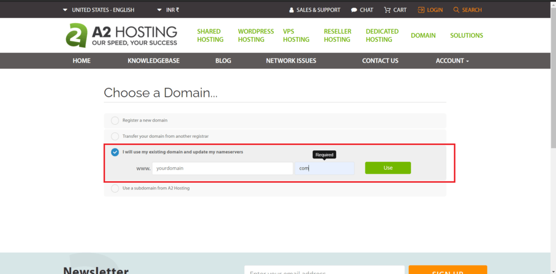Go to Reseller Hosting
556x274 pixels.
(338, 35)
